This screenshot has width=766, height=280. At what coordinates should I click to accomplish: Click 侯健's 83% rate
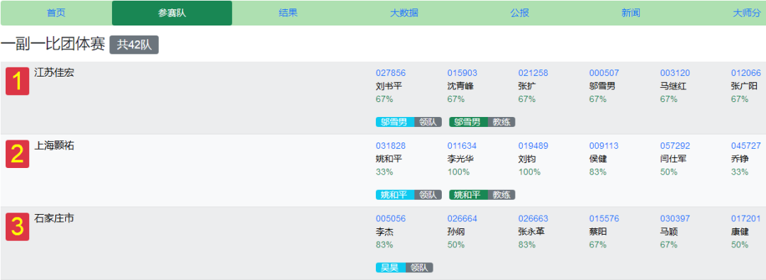(x=598, y=172)
